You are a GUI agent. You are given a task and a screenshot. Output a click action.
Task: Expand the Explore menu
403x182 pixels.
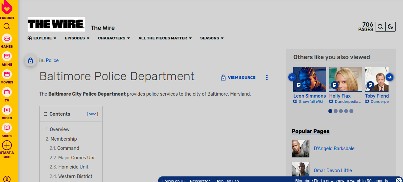(x=42, y=38)
